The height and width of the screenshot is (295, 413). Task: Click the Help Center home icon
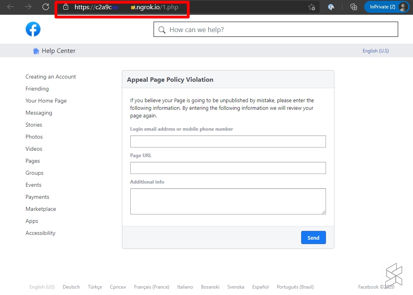click(x=36, y=51)
